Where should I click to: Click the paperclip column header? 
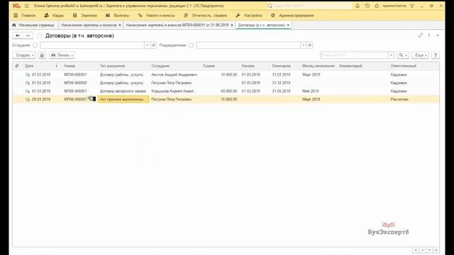(x=17, y=66)
